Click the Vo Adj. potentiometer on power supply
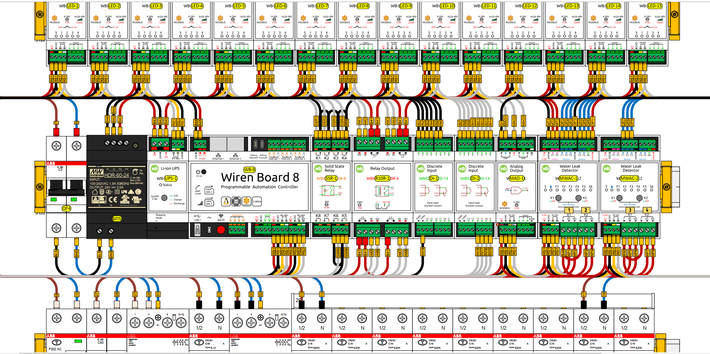The width and height of the screenshot is (710, 354). point(135,172)
